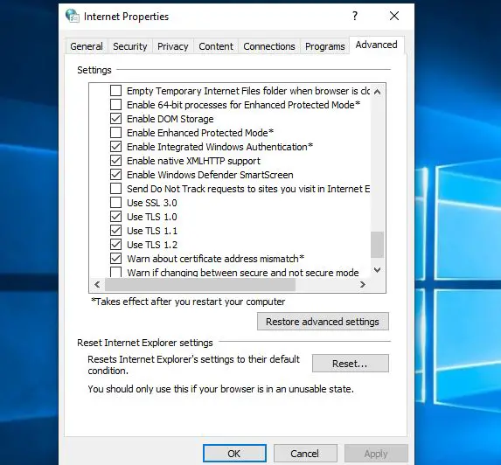Check Enable Enhanced Protected Mode
The width and height of the screenshot is (501, 465).
[x=115, y=133]
